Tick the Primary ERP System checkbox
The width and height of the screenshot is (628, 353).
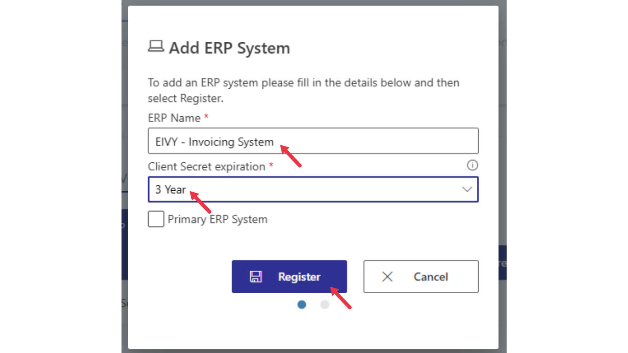[x=156, y=219]
